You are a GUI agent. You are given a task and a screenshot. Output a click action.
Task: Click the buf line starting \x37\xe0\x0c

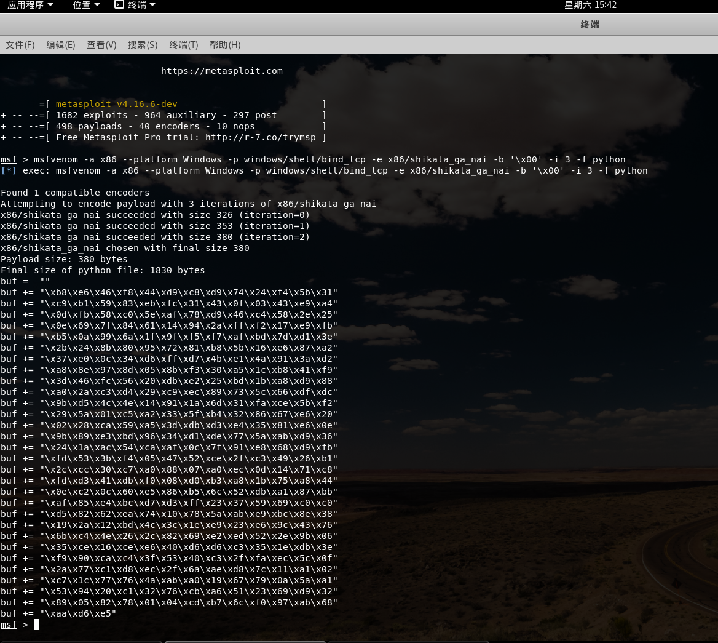(x=169, y=359)
